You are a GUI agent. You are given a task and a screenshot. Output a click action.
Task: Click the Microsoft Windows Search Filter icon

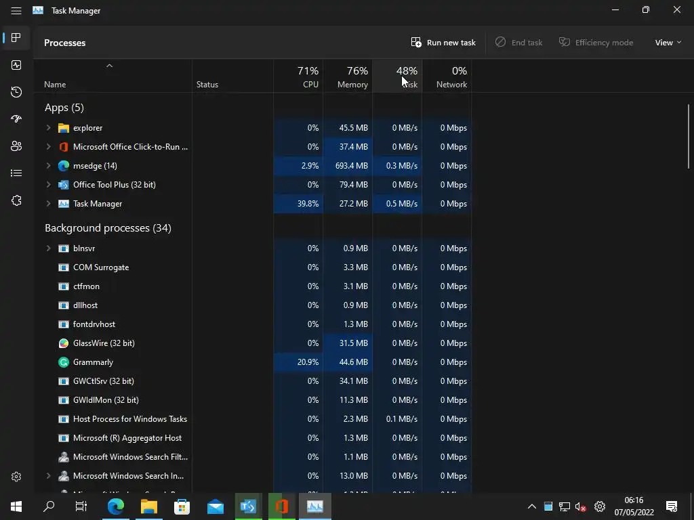pyautogui.click(x=64, y=457)
